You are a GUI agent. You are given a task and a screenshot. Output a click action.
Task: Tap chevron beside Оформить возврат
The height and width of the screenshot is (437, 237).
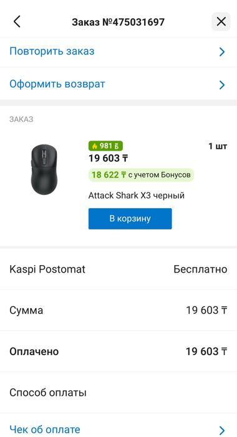tap(221, 85)
